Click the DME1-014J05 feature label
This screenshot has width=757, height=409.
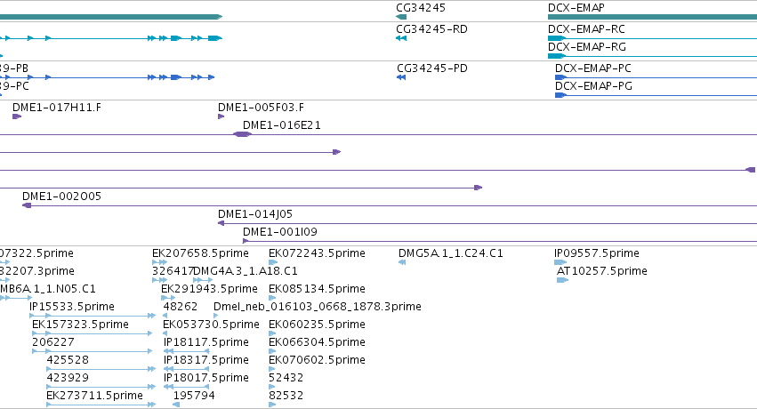pos(255,214)
